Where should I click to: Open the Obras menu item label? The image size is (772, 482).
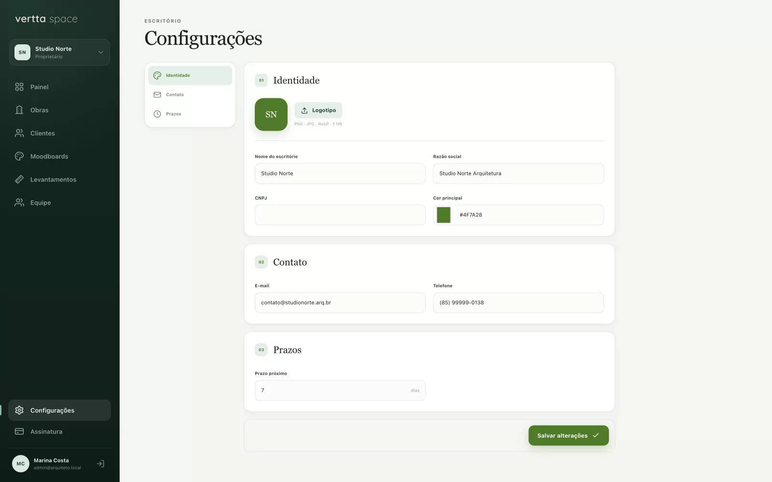pos(40,110)
